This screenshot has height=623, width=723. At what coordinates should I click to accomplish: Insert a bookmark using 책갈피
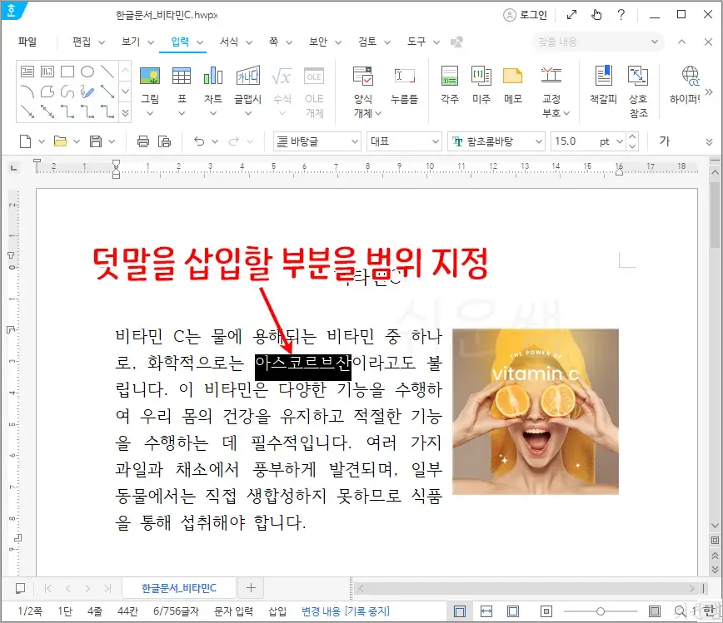(x=606, y=83)
